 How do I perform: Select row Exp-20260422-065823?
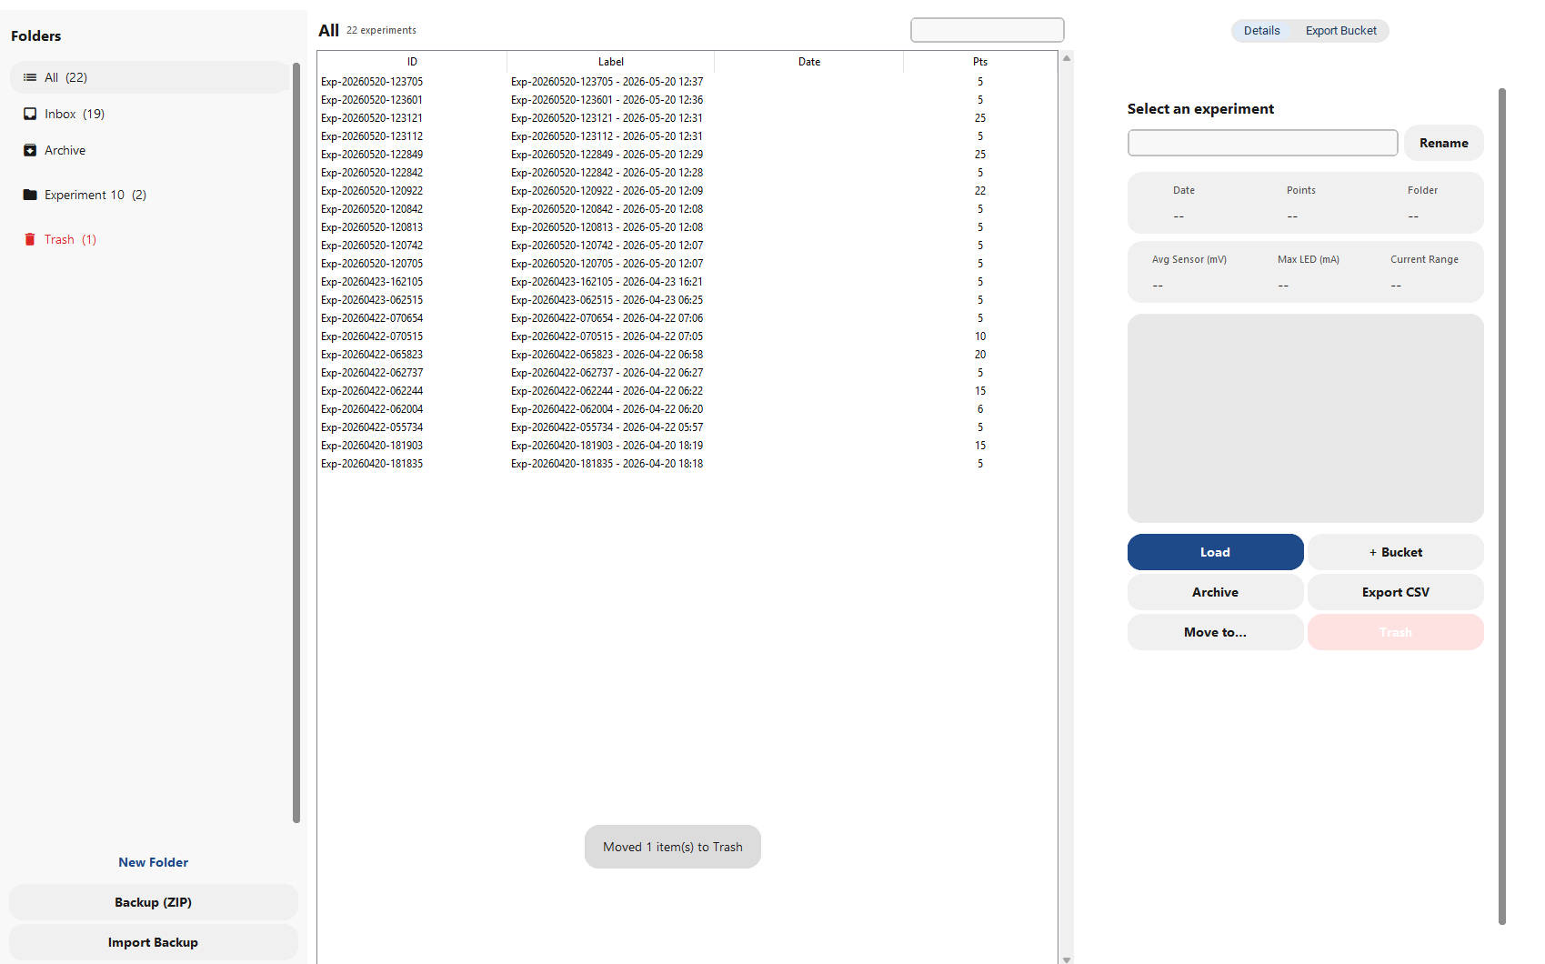pyautogui.click(x=687, y=355)
